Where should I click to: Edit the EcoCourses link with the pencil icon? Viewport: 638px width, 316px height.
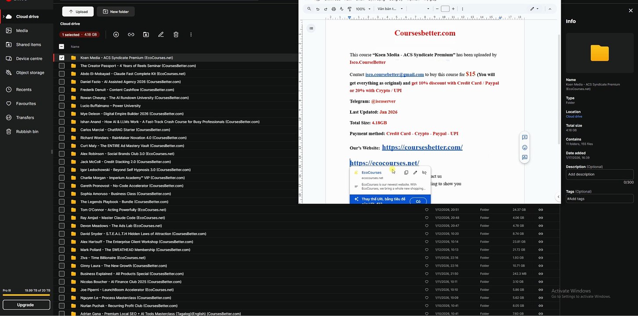415,172
